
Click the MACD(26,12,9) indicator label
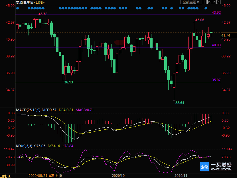click(28, 110)
